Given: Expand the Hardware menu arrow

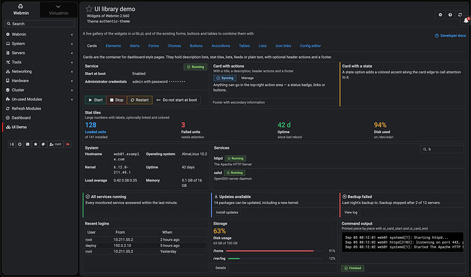Looking at the screenshot, I should point(72,81).
